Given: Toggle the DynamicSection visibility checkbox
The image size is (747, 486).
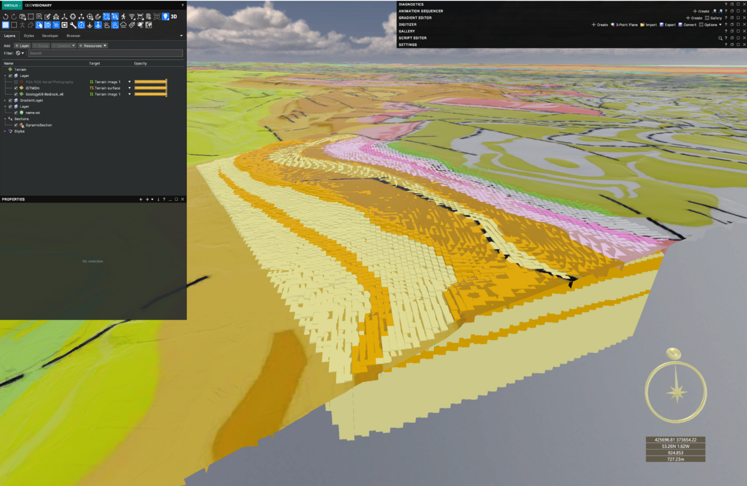Looking at the screenshot, I should click(x=16, y=125).
